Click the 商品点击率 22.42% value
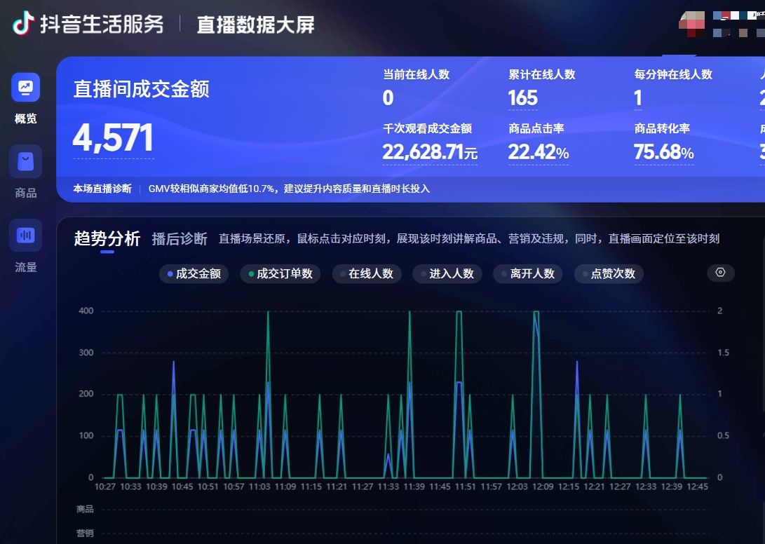Image resolution: width=765 pixels, height=544 pixels. (538, 152)
